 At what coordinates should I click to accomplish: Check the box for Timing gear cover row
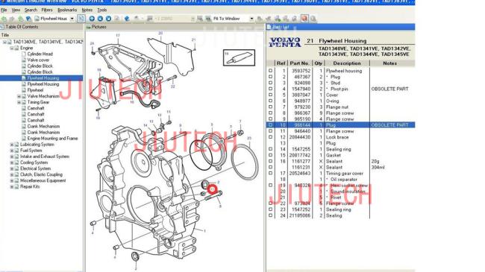coord(271,173)
